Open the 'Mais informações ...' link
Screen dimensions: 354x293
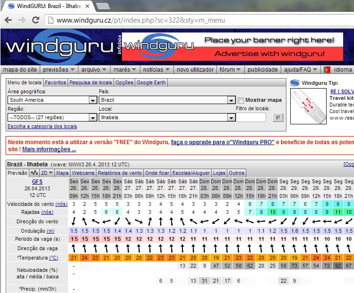(x=49, y=149)
